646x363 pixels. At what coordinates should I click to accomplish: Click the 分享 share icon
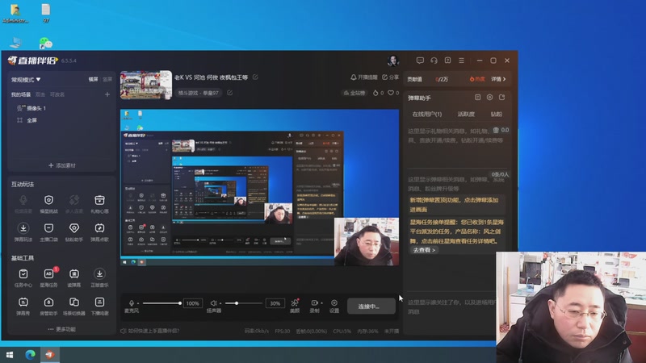tap(385, 77)
